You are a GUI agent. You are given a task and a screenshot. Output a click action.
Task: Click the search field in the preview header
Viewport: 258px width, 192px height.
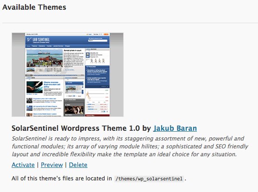[98, 40]
